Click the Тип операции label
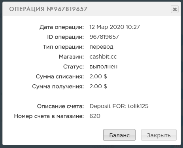Viewport: 183px width, 148px height. [63, 47]
